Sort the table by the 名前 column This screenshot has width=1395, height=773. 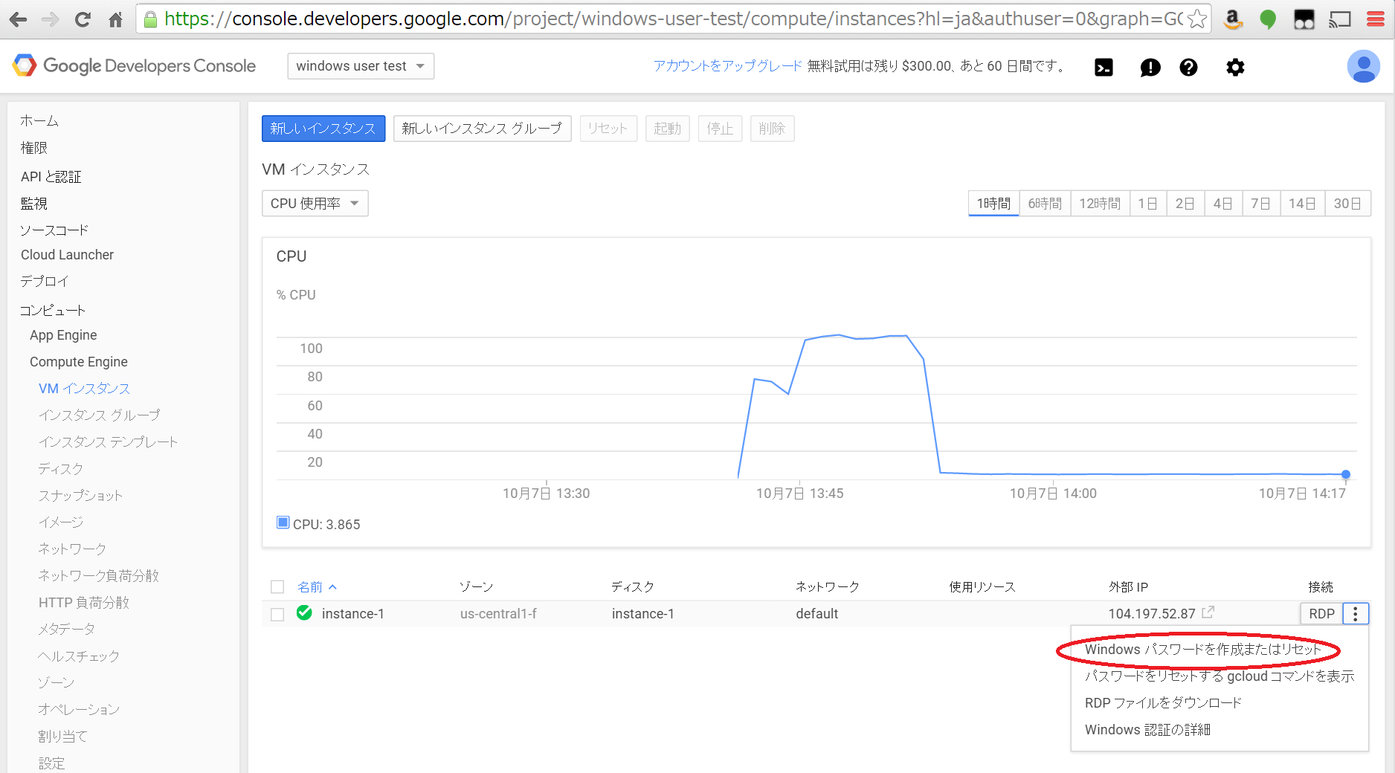click(317, 587)
